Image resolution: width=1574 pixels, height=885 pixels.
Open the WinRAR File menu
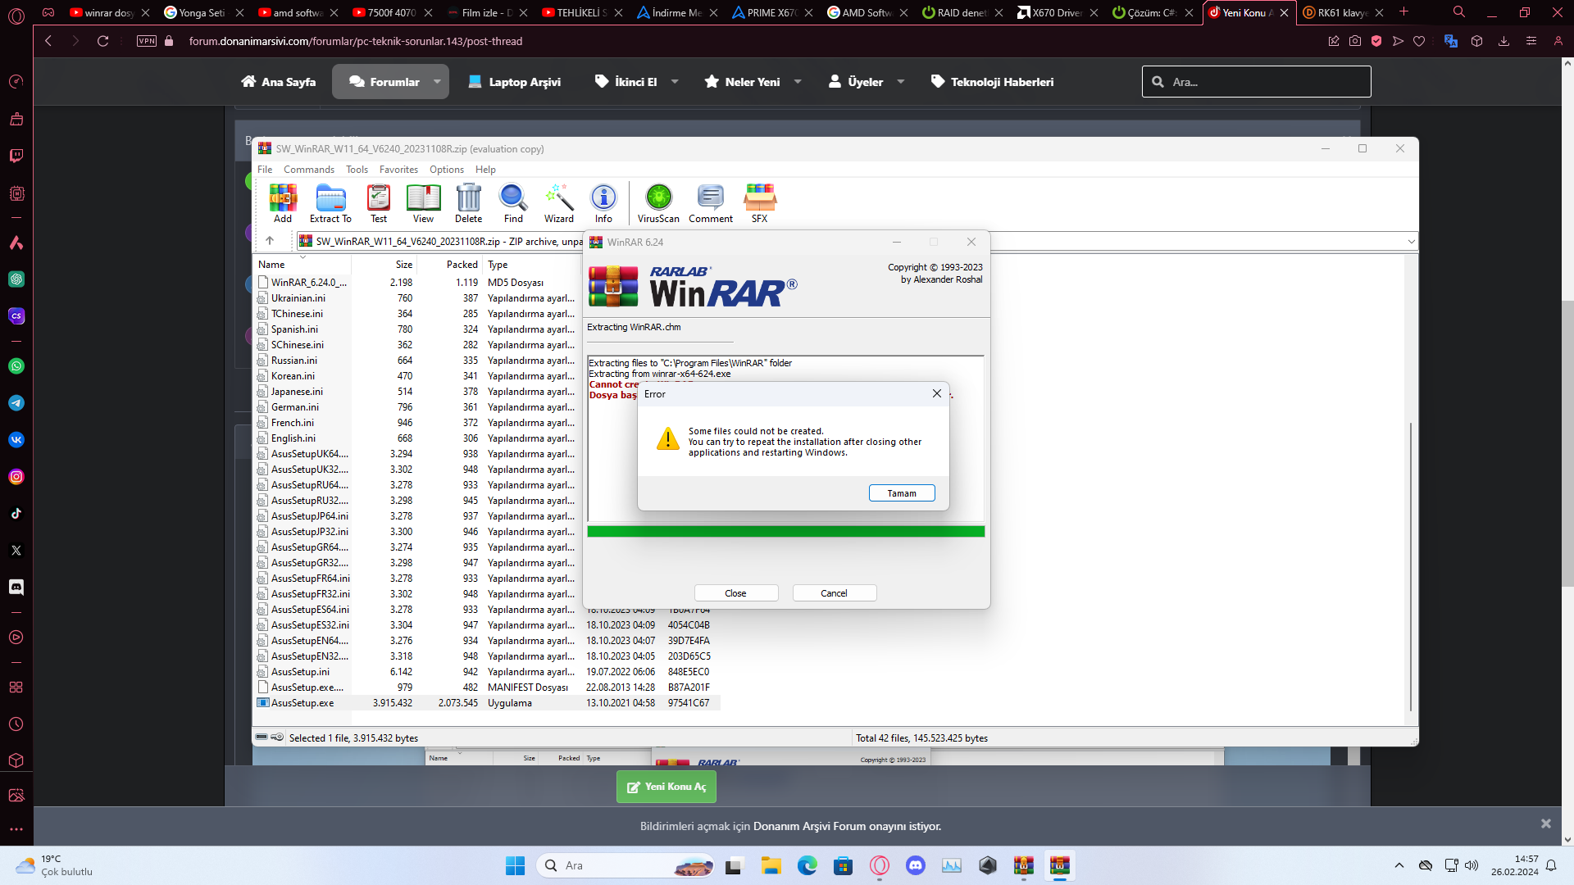click(x=265, y=170)
